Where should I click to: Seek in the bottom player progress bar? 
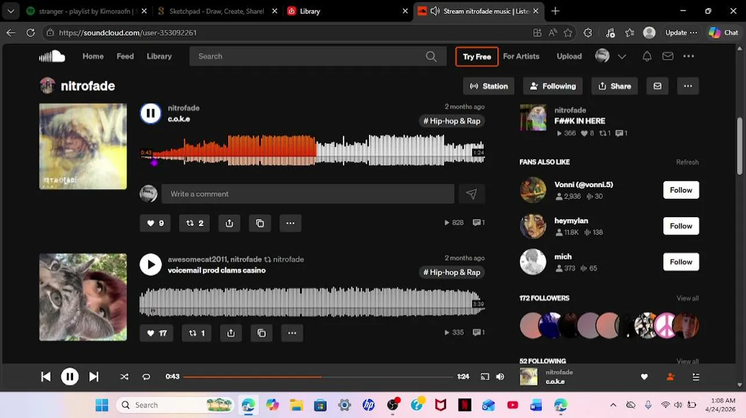tap(318, 377)
